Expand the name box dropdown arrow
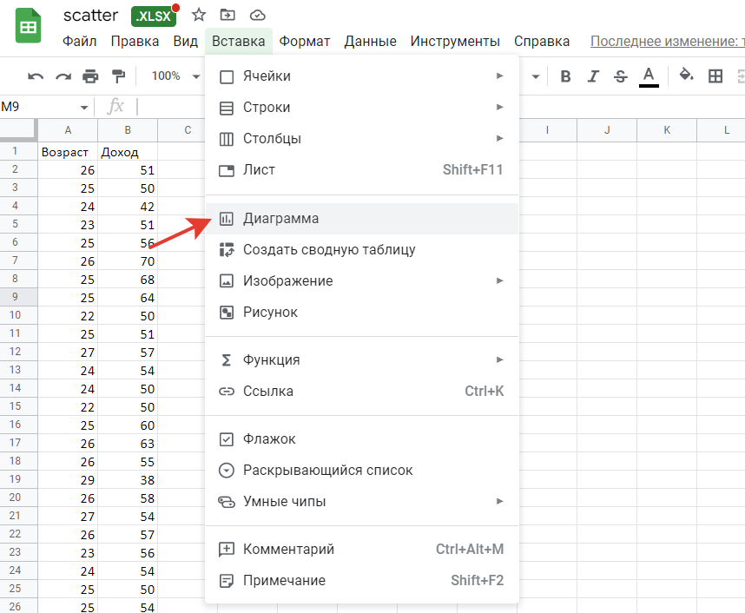 pyautogui.click(x=84, y=107)
